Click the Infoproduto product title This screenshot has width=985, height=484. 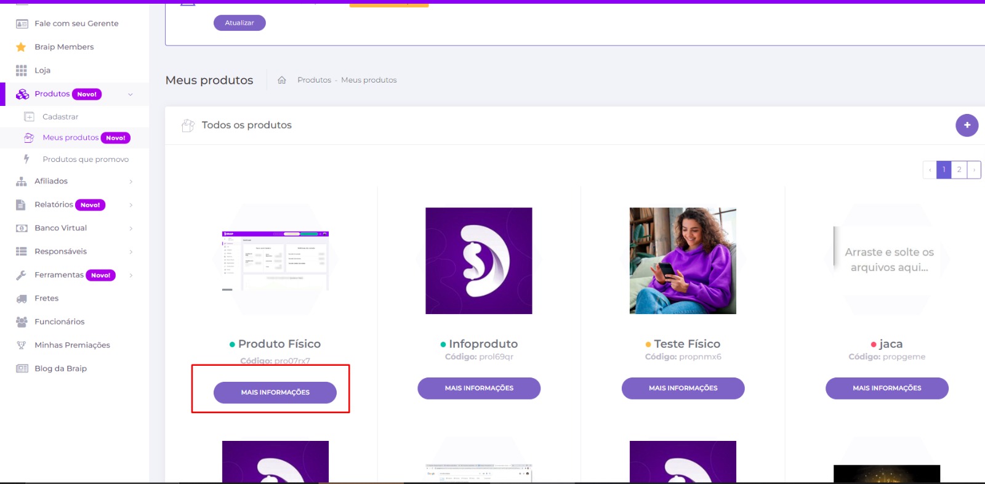tap(483, 344)
